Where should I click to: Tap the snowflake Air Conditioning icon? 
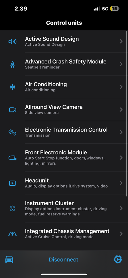pos(12,87)
